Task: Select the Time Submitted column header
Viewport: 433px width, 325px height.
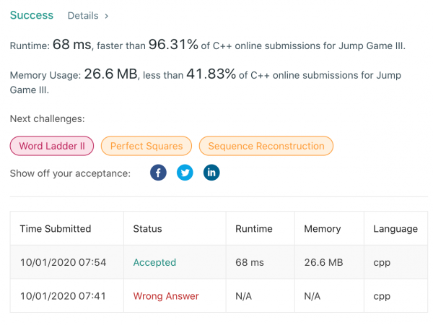Action: point(56,228)
